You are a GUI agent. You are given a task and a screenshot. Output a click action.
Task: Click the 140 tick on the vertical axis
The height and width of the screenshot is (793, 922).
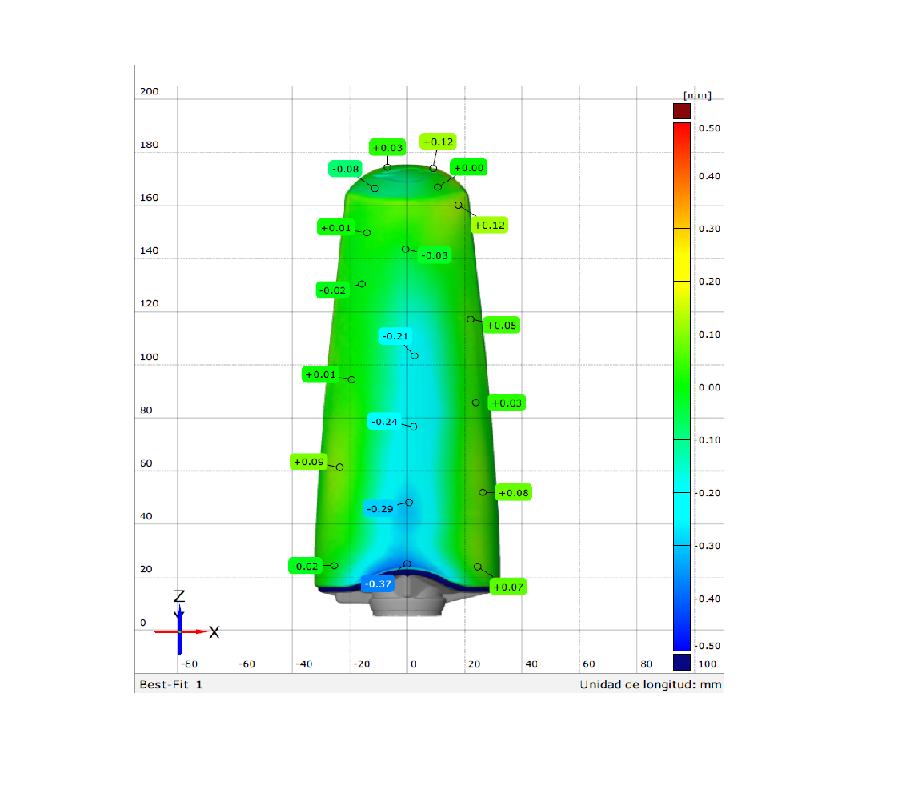(150, 250)
